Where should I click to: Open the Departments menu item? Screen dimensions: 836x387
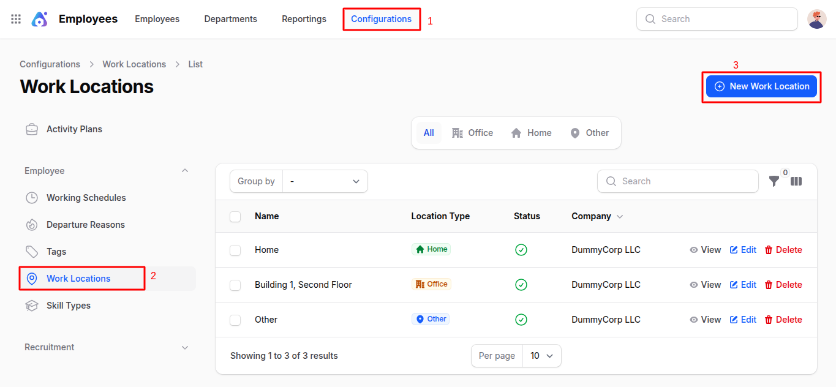[230, 19]
